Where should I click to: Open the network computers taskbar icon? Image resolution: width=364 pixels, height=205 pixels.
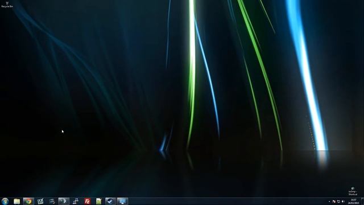[x=76, y=201]
